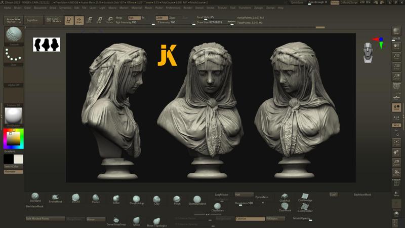Select the cream main color swatch

pyautogui.click(x=19, y=159)
